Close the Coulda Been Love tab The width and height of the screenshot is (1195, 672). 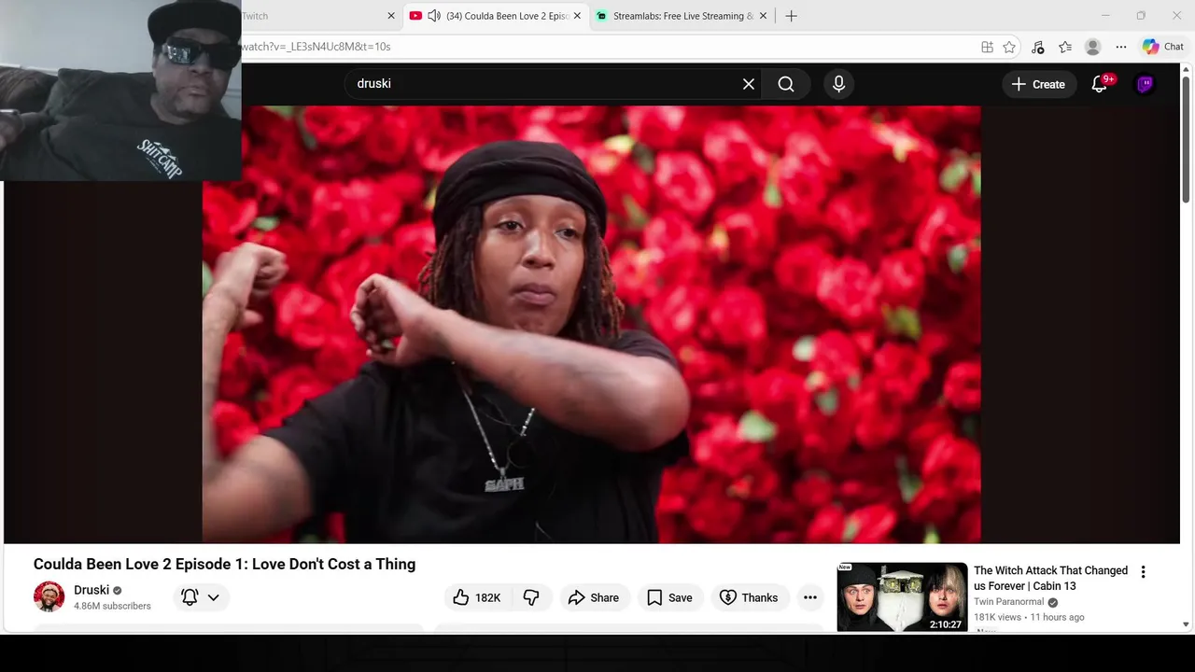[577, 16]
